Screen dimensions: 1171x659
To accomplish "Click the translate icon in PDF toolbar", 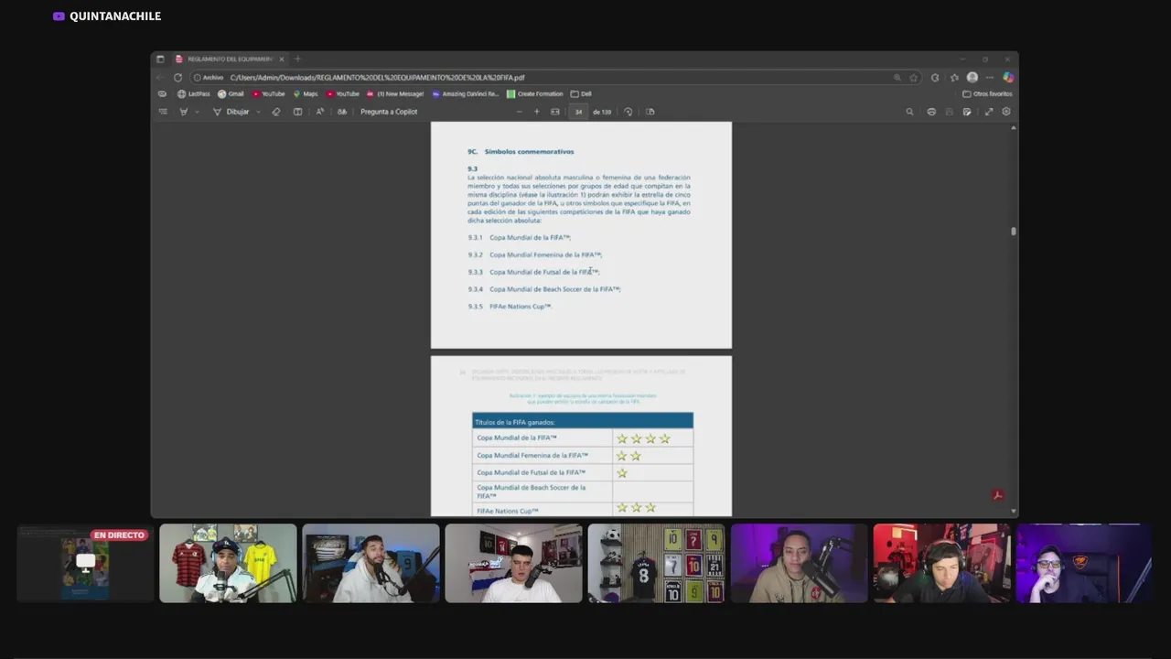I will 342,112.
